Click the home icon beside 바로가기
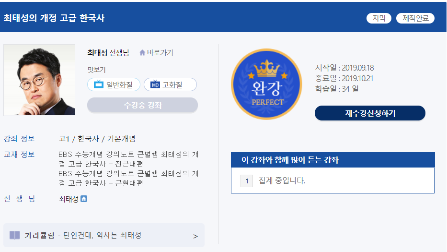447x252 pixels. coord(142,53)
